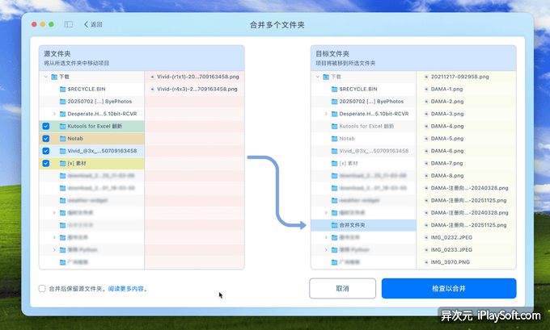Viewport: 550px width, 330px height.
Task: Click source [x] 素材 folder icon
Action: 63,163
